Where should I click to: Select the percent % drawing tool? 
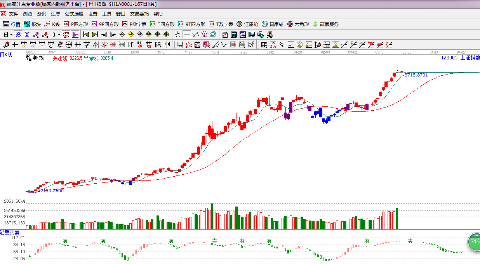[282, 44]
